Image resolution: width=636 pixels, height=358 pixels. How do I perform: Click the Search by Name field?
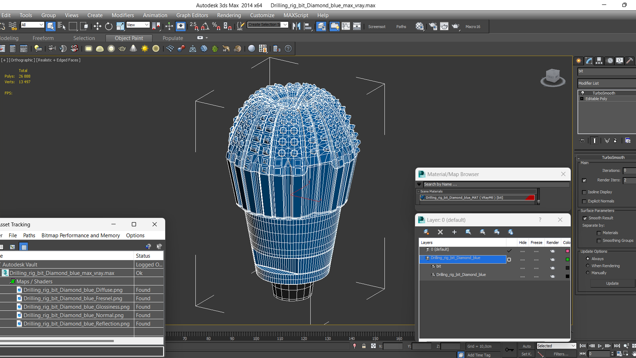tap(496, 184)
